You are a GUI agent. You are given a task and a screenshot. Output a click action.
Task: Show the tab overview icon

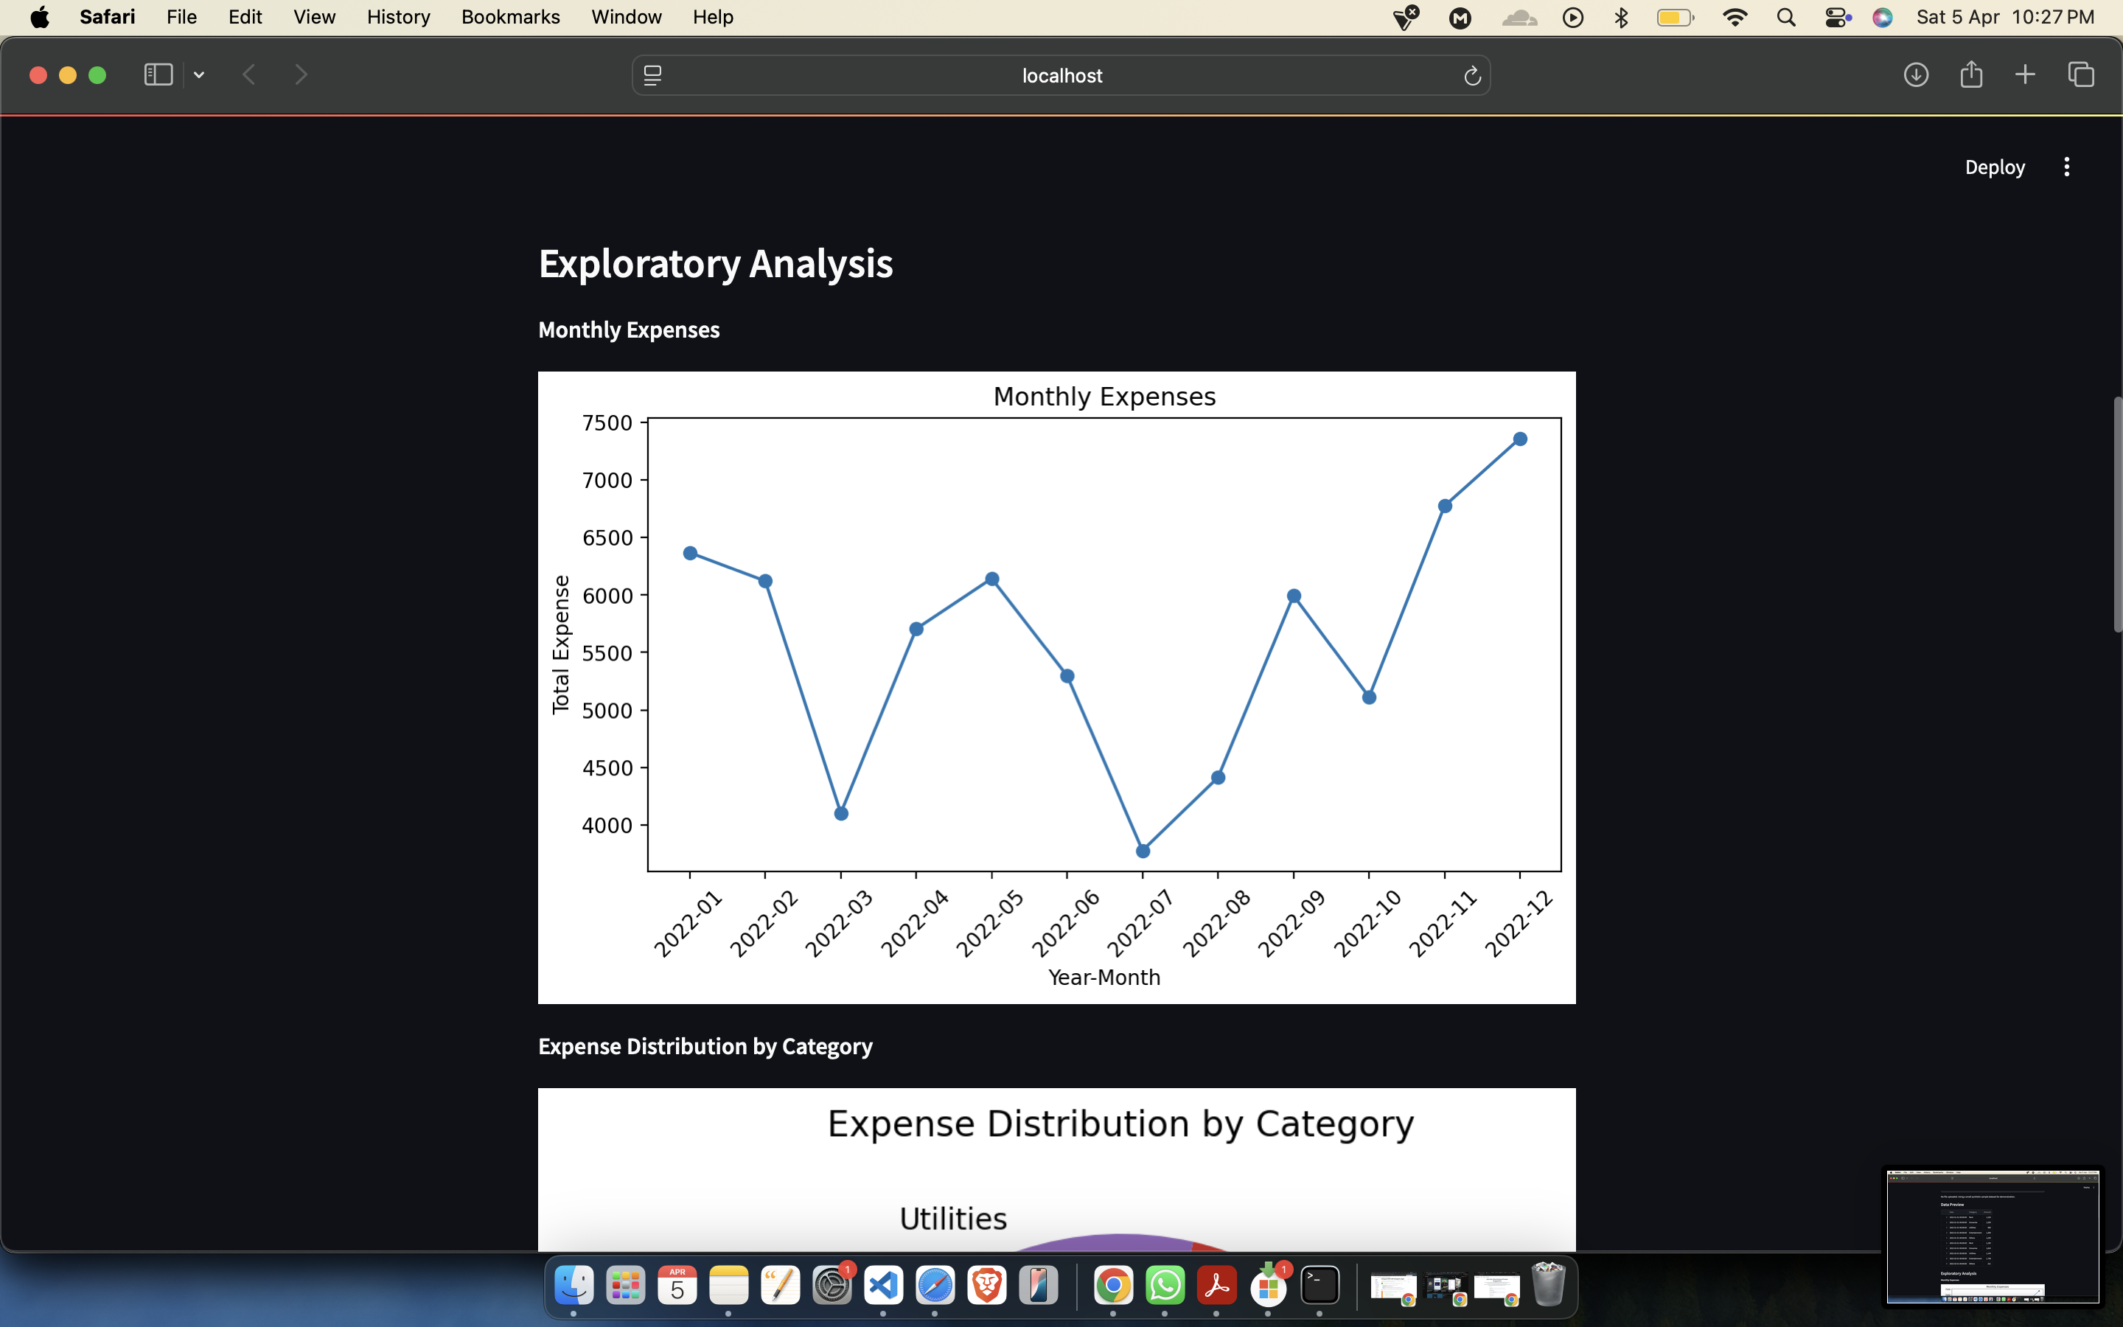(x=2081, y=74)
